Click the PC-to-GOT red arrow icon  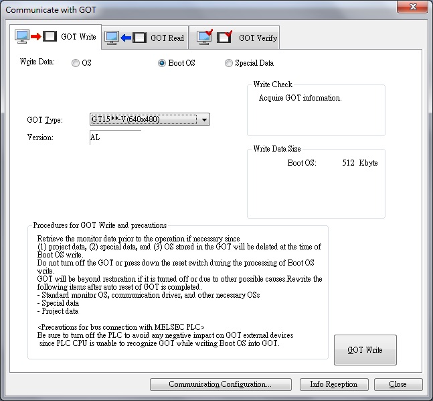coord(35,37)
